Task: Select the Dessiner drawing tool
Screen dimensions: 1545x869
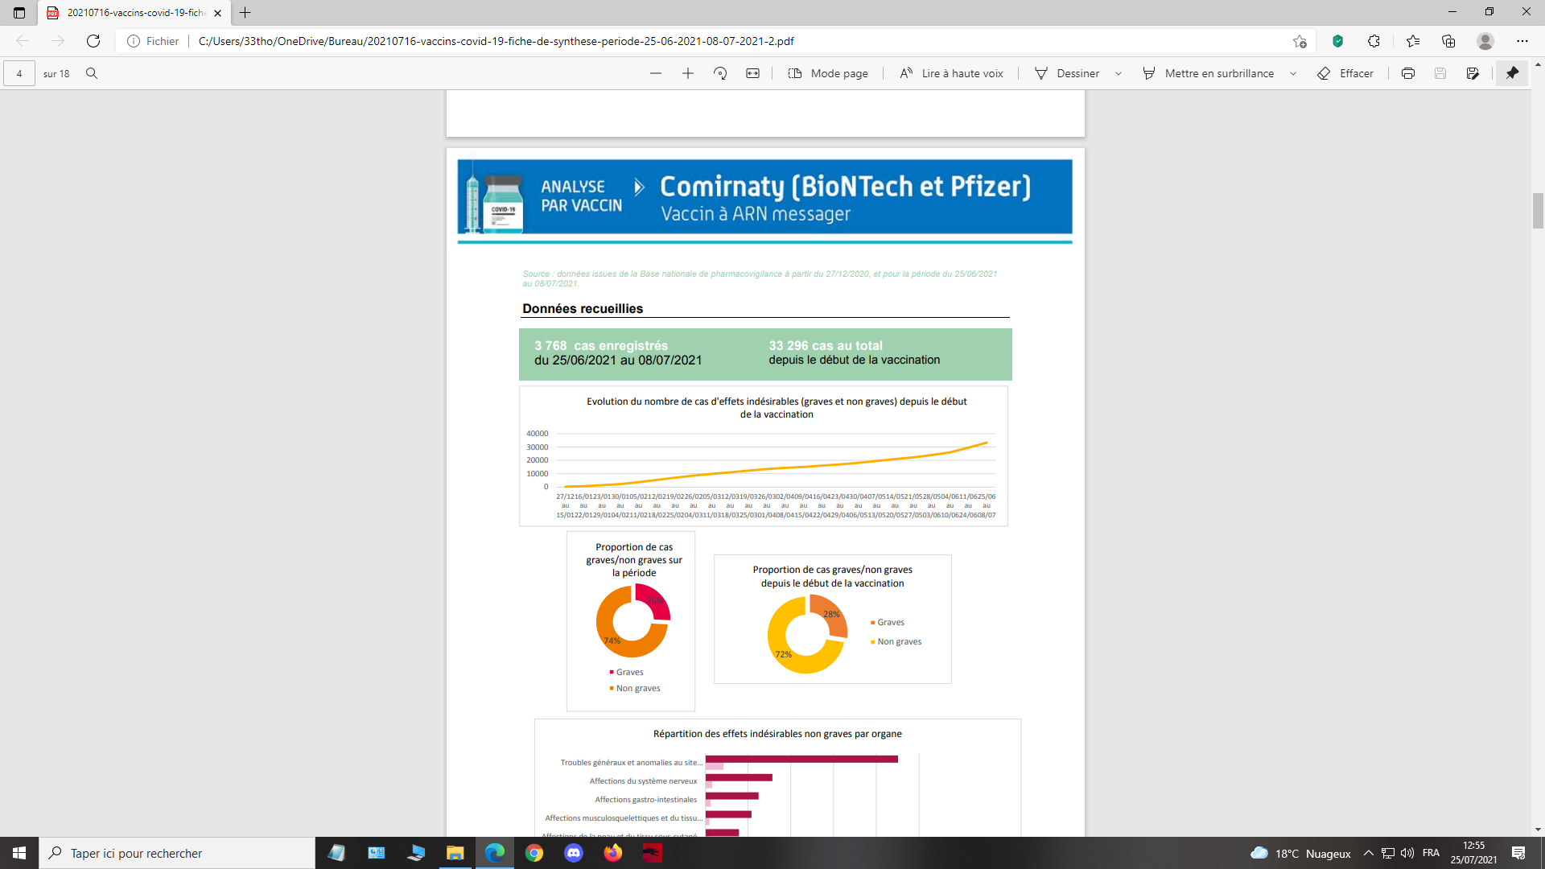Action: pyautogui.click(x=1067, y=73)
